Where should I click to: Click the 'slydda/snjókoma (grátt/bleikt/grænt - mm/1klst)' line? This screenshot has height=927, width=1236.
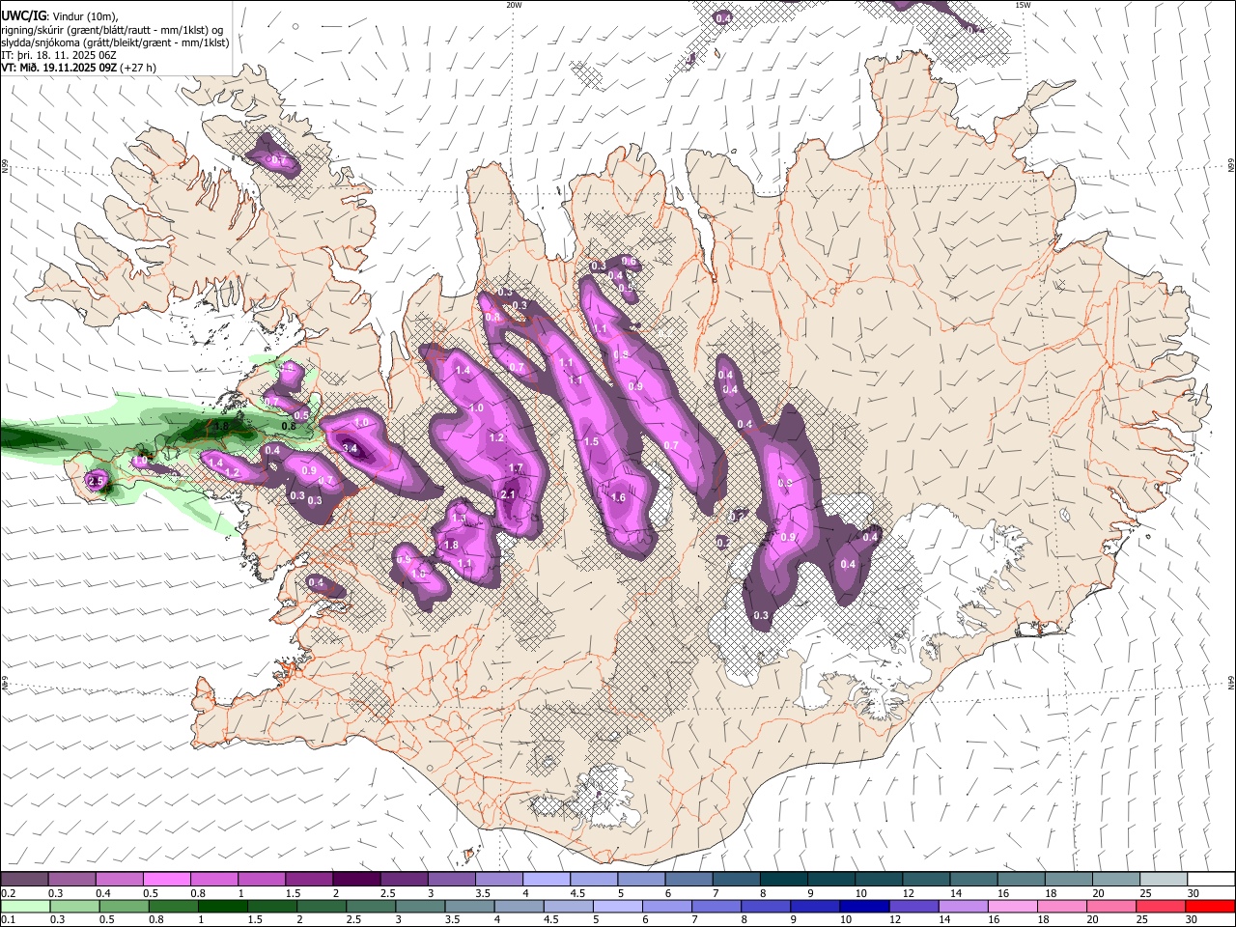[115, 42]
